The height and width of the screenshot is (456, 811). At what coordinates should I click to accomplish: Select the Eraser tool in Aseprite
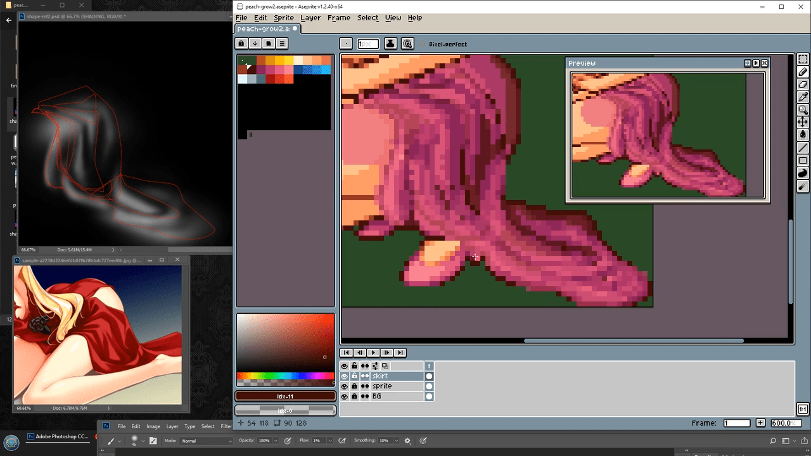point(803,84)
